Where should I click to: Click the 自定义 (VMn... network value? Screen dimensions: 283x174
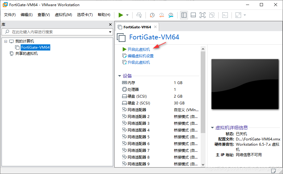186,110
